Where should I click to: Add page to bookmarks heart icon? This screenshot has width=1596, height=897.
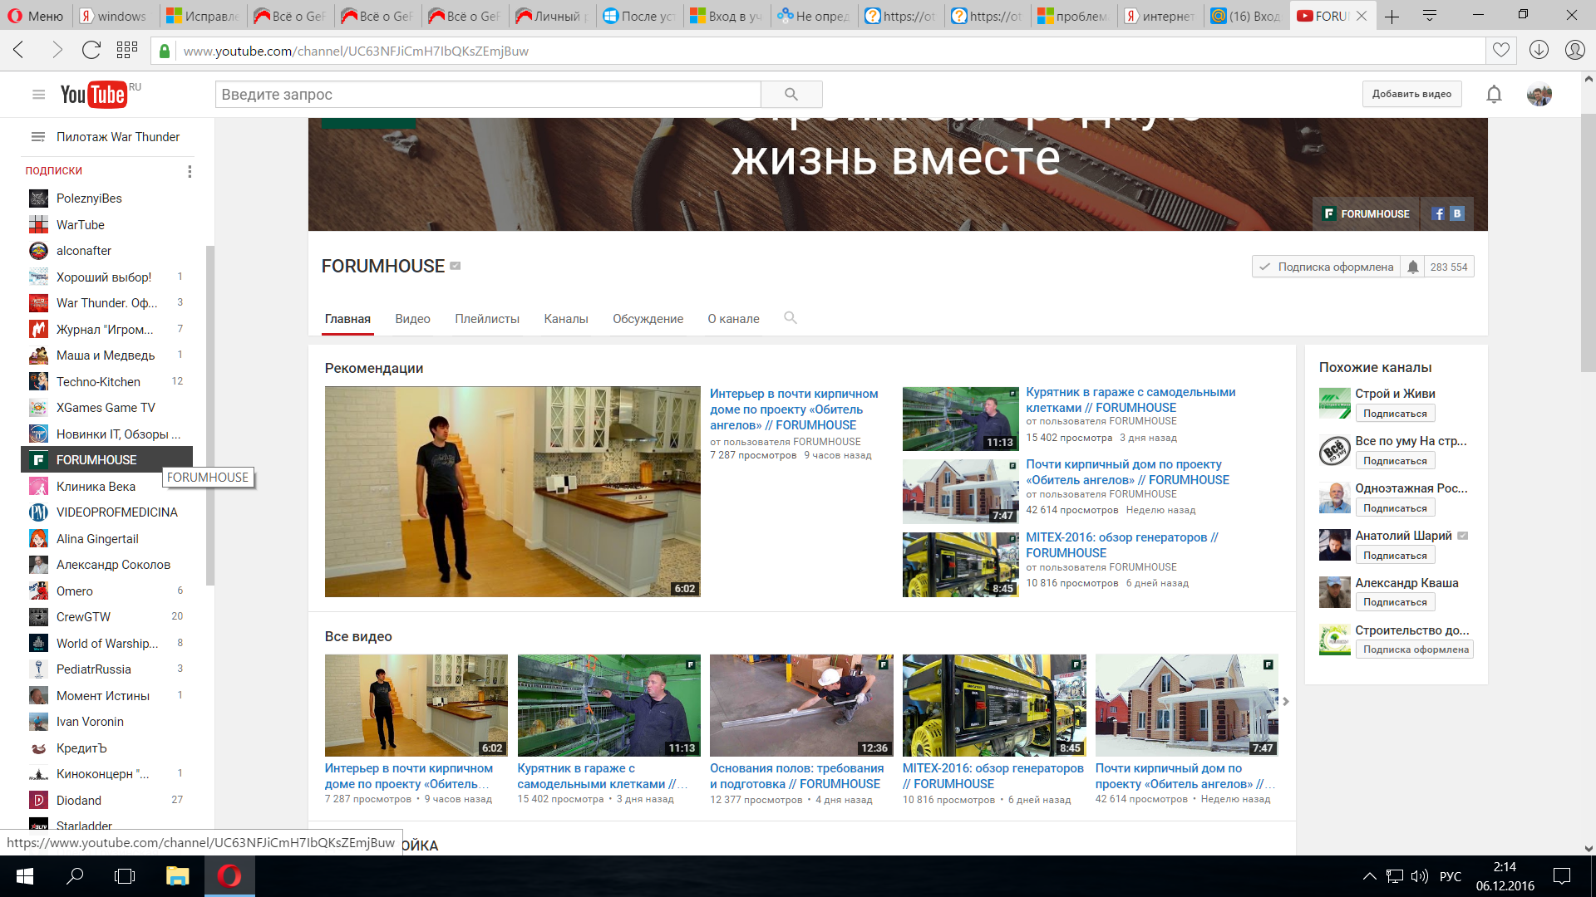(1500, 50)
